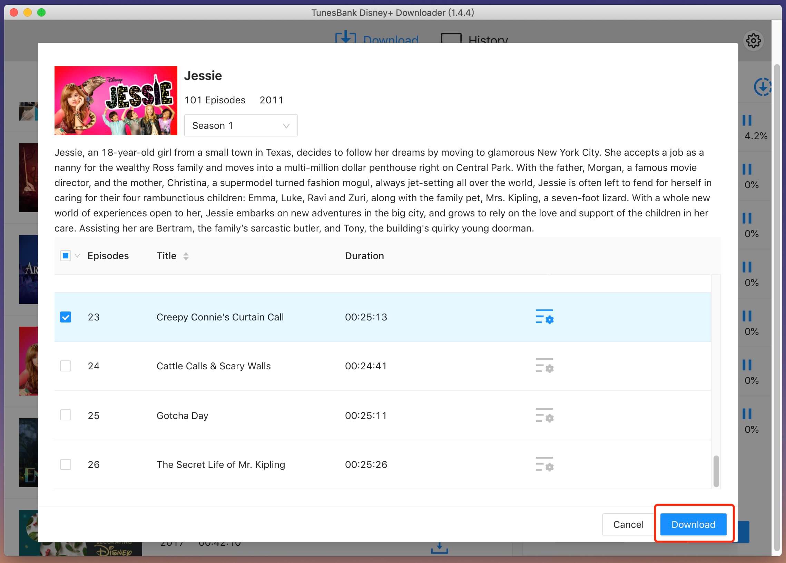Switch to the History tab
The image size is (786, 563).
(x=474, y=38)
